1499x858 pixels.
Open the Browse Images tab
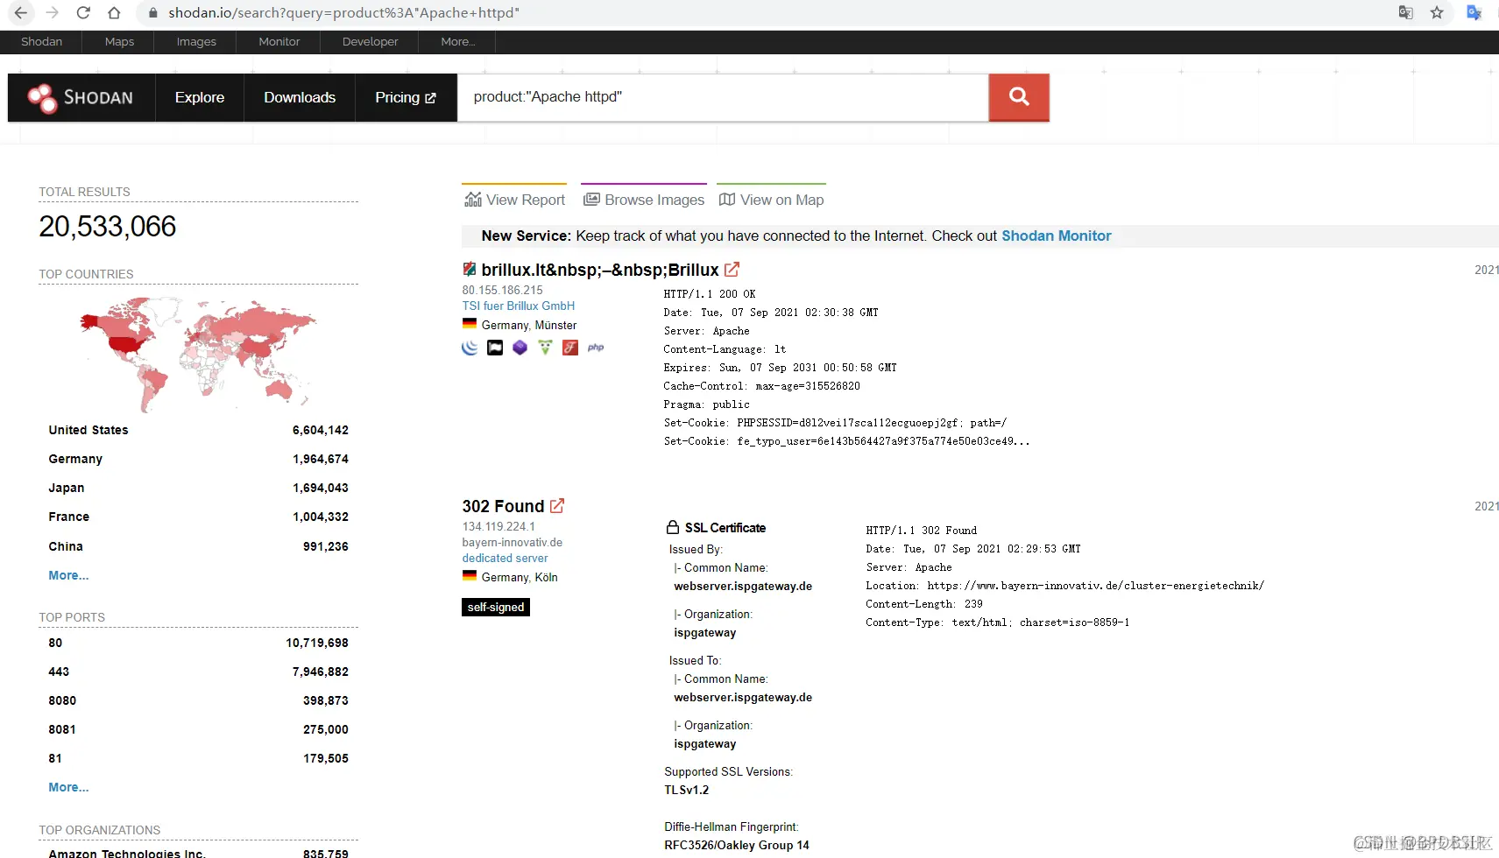(x=644, y=200)
